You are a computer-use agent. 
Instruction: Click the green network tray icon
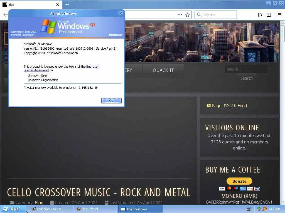click(x=259, y=209)
